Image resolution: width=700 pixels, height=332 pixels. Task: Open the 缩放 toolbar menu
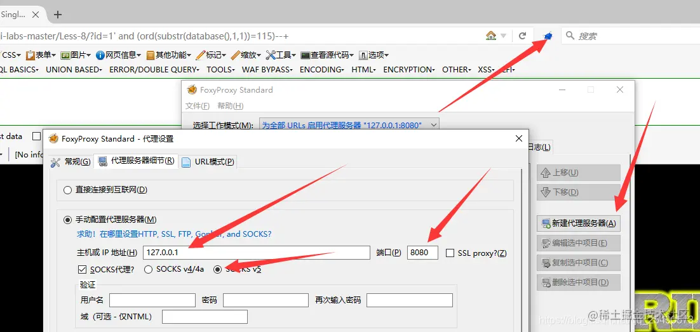click(246, 55)
